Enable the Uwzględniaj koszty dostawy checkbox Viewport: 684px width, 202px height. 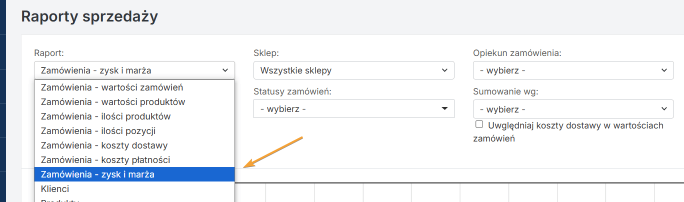tap(479, 124)
